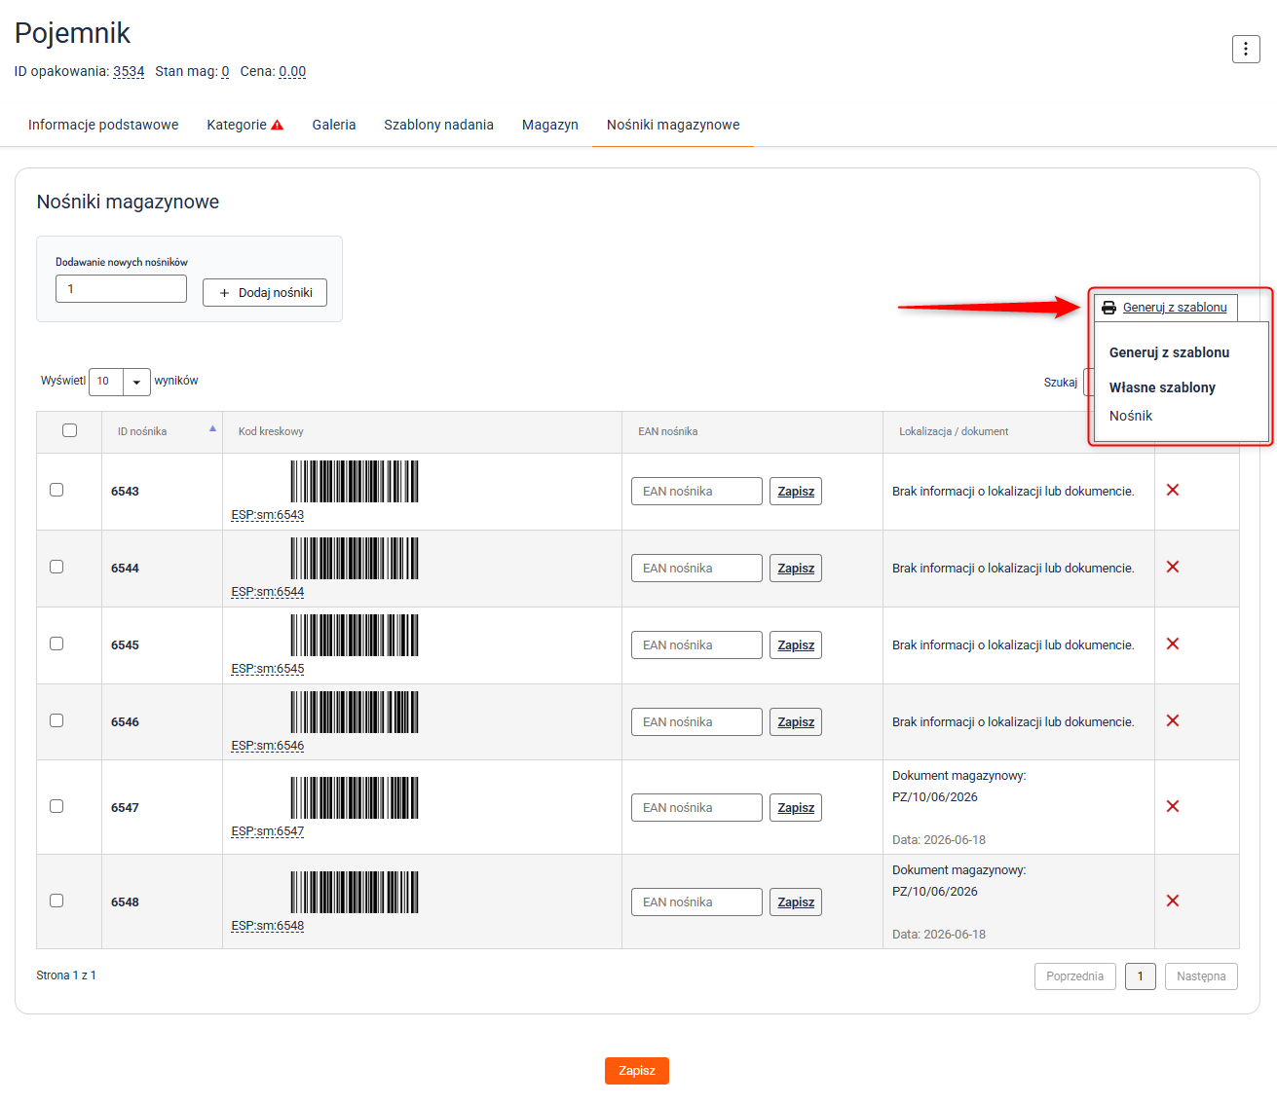Focus EAN nośnika field for carrier 6546
This screenshot has width=1277, height=1104.
coord(696,722)
